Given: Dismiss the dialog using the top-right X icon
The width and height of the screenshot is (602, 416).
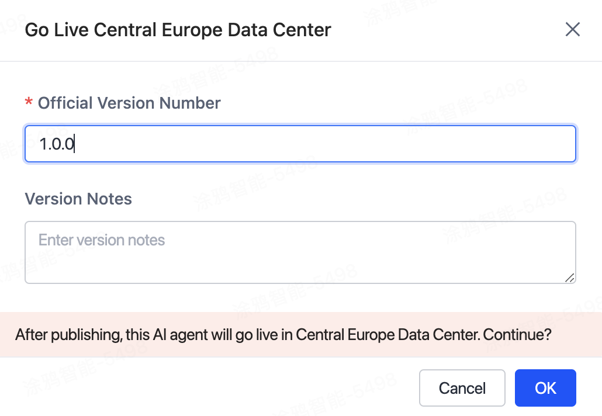Looking at the screenshot, I should click(572, 30).
